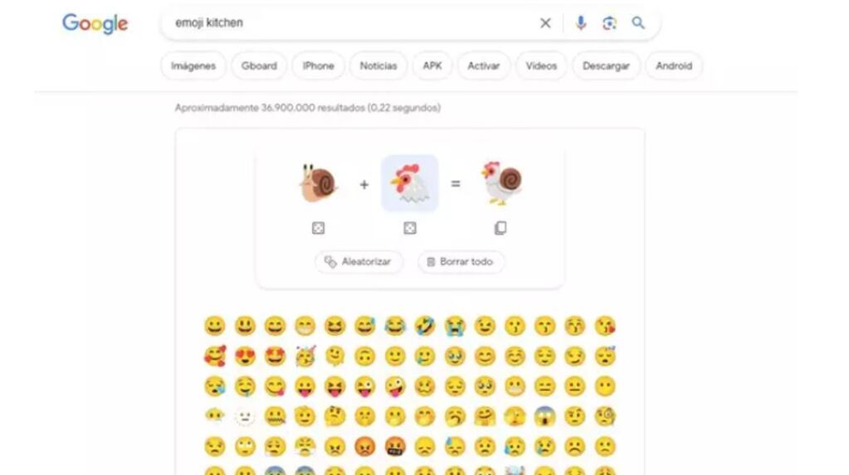This screenshot has height=475, width=849.
Task: Pick the screaming-in-fear emoji in grid
Action: click(x=544, y=417)
